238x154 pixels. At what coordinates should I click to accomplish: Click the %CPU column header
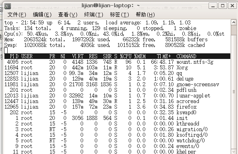coord(126,56)
